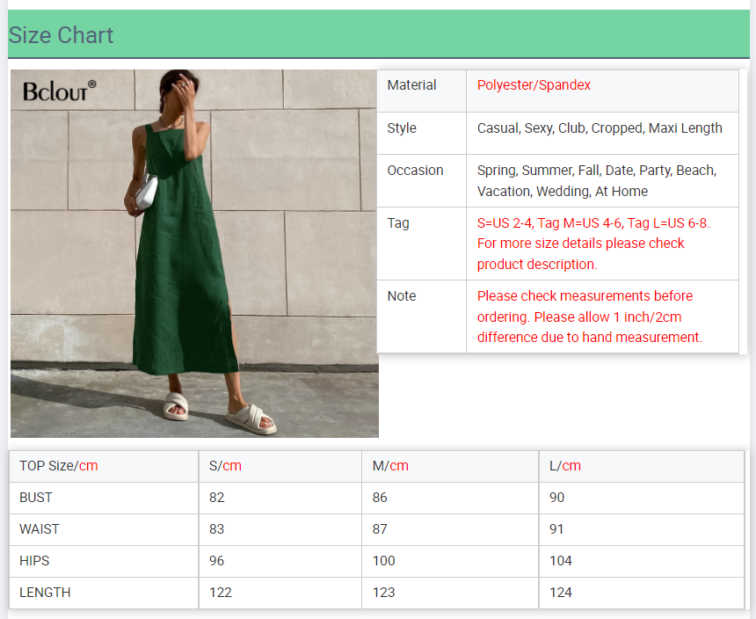Click the red measurement Note text
Viewport: 756px width, 619px height.
pyautogui.click(x=589, y=317)
